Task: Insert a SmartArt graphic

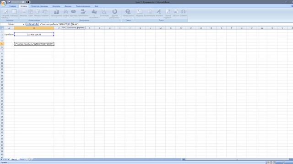Action: click(45, 14)
